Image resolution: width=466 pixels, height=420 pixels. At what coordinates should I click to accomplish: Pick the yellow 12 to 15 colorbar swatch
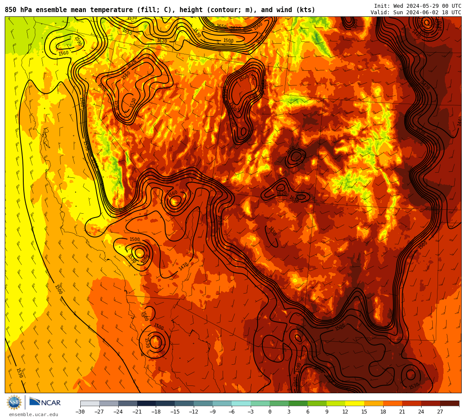(x=355, y=403)
